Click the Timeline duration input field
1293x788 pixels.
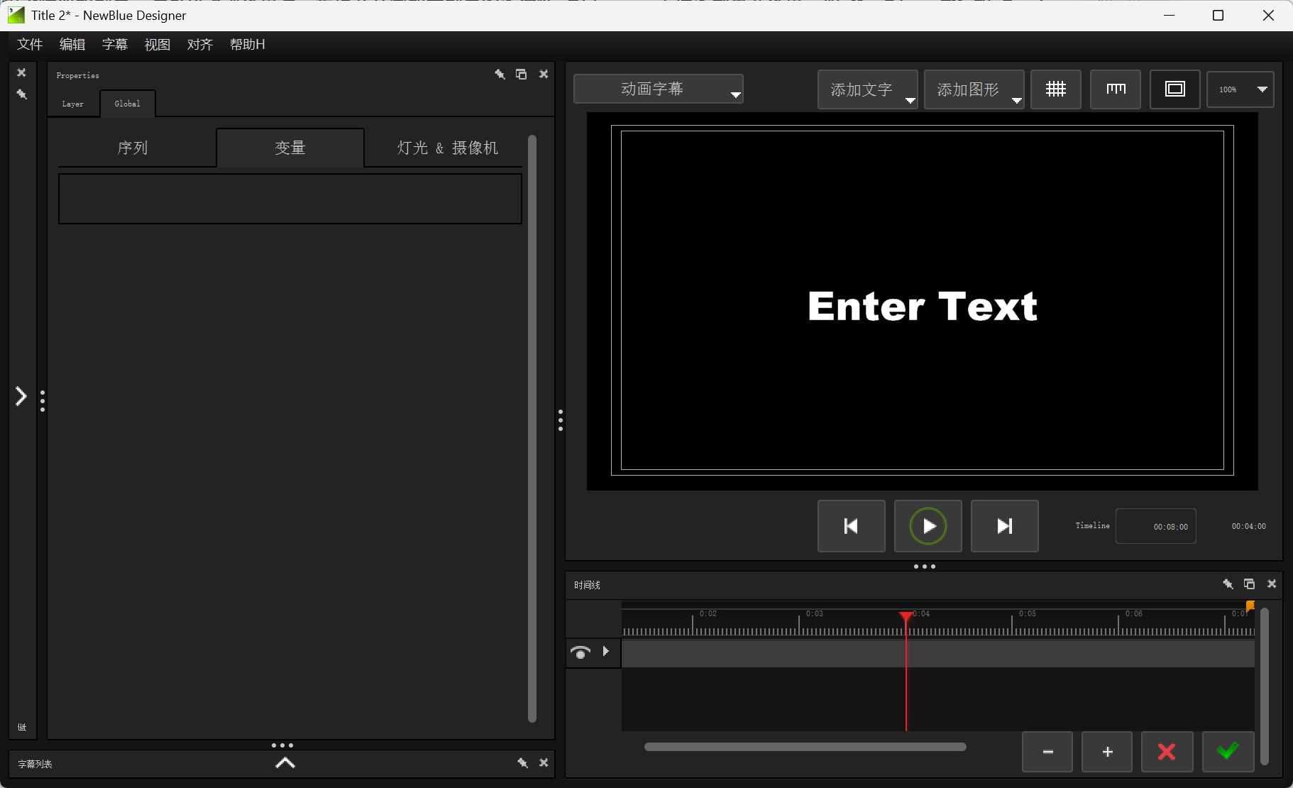pyautogui.click(x=1156, y=526)
